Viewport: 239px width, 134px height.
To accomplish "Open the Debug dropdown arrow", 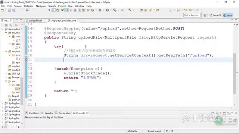I will click(x=103, y=10).
